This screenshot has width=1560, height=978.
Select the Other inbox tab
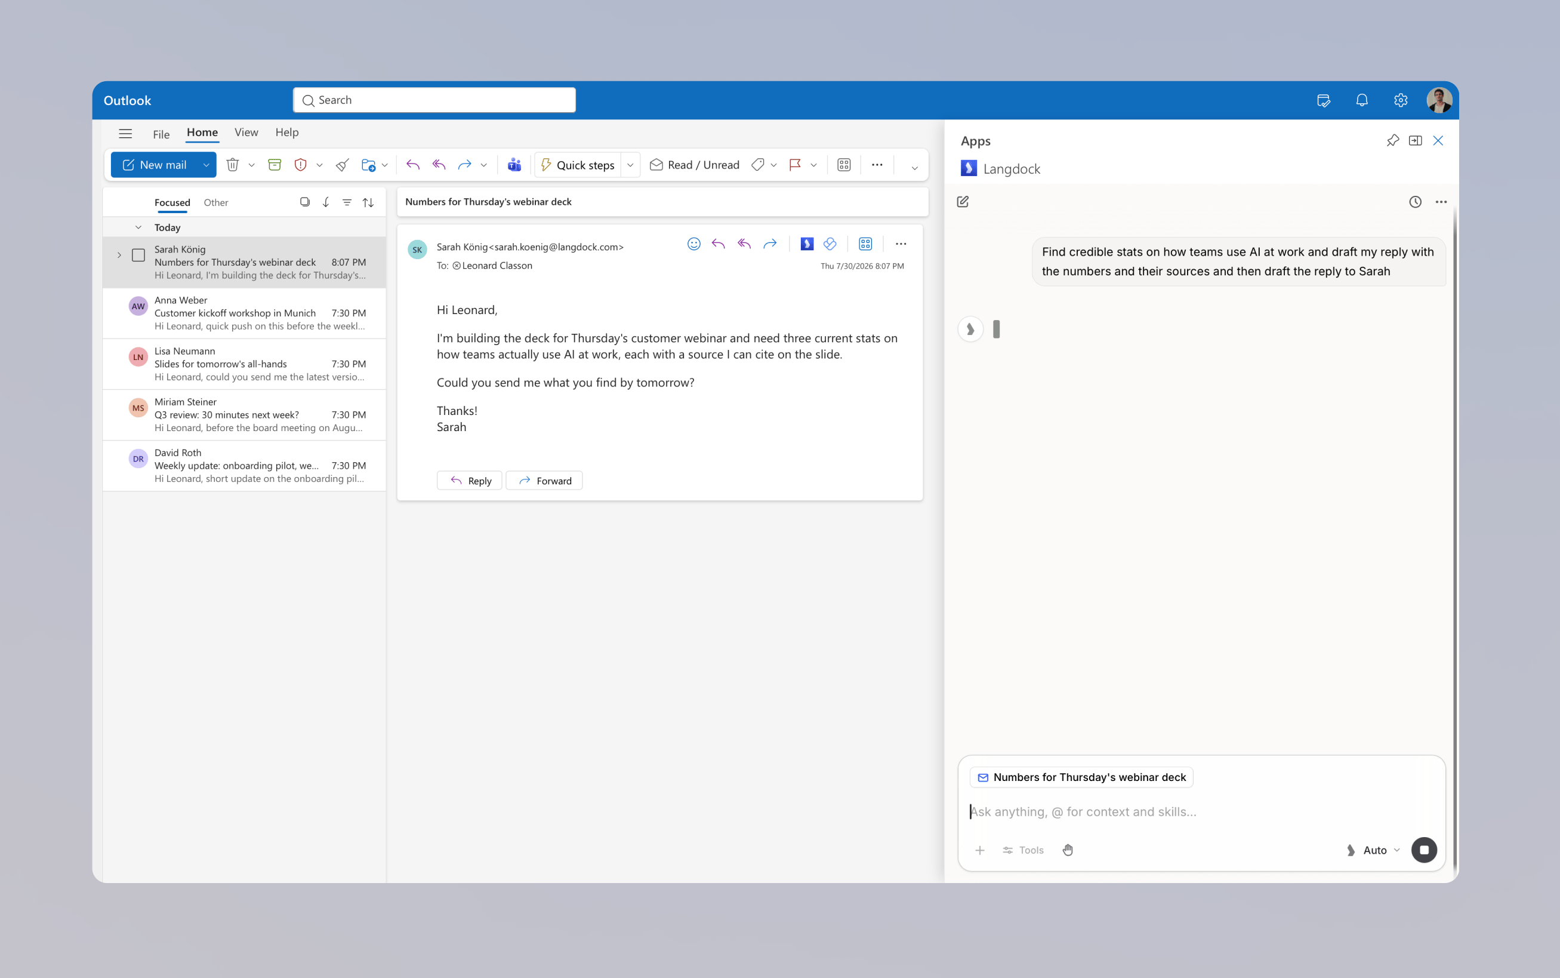(216, 202)
